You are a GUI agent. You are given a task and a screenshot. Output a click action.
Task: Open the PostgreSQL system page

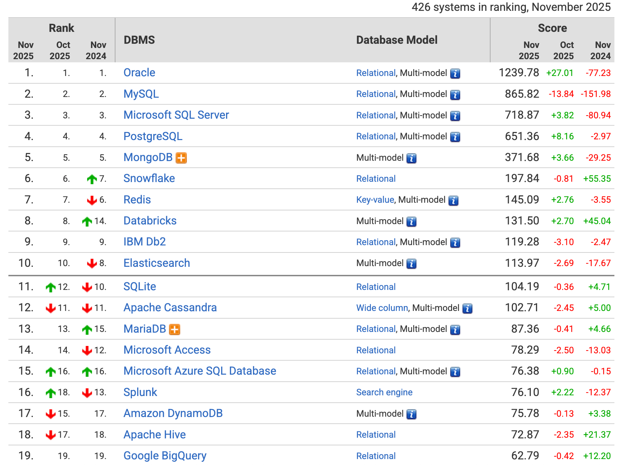(x=153, y=136)
